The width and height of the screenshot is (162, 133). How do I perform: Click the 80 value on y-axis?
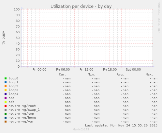[18, 21]
